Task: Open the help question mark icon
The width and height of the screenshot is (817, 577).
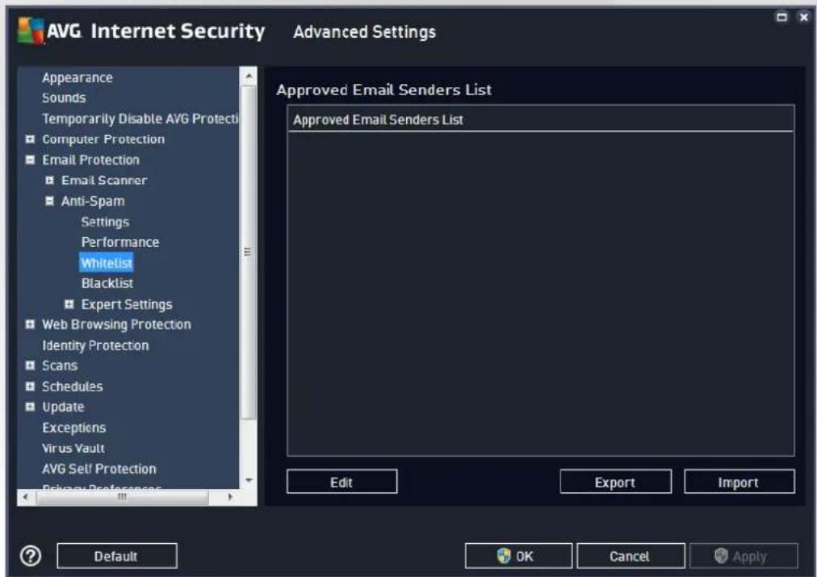Action: tap(30, 556)
